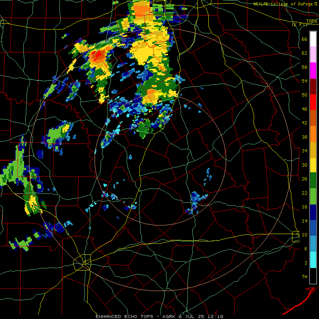Viewport: 319px width, 319px height.
Task: Click the 22 legend label
Action: coord(304,193)
